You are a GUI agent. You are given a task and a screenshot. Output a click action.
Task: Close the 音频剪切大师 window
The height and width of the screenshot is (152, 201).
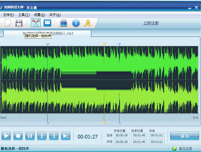[196, 7]
